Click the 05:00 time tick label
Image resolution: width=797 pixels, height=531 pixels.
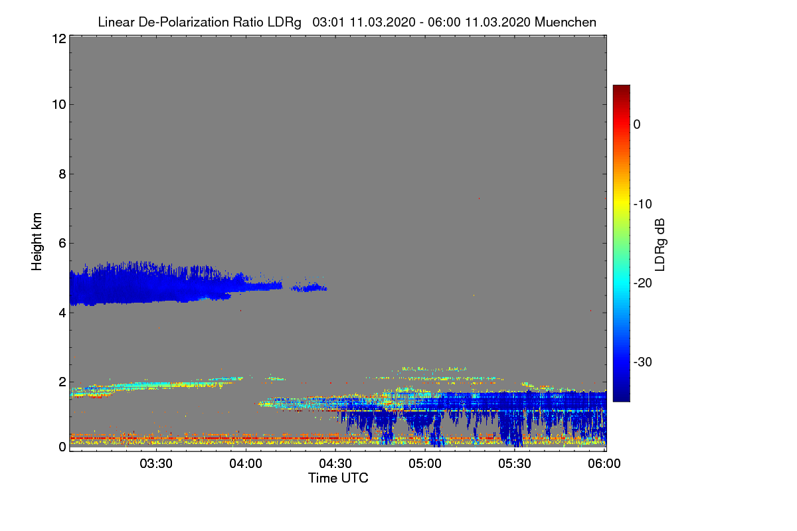pyautogui.click(x=425, y=463)
